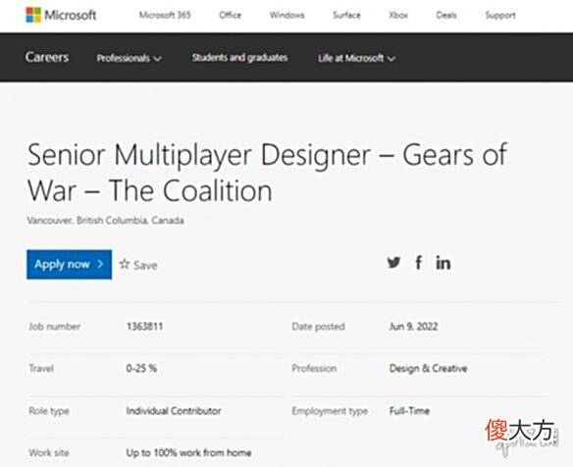
Task: Open the Deals nav link
Action: click(x=446, y=15)
